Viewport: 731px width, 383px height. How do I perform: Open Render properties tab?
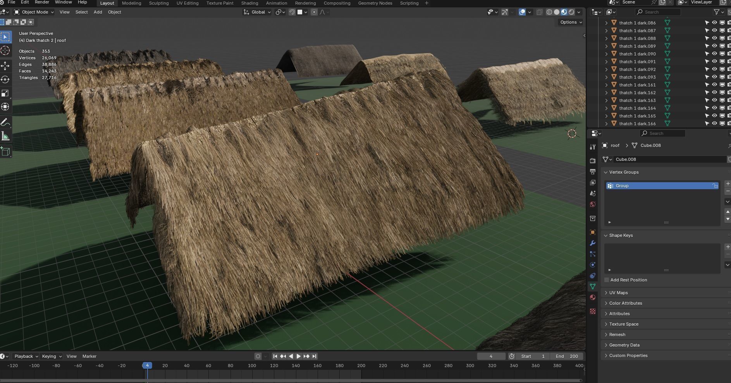592,160
